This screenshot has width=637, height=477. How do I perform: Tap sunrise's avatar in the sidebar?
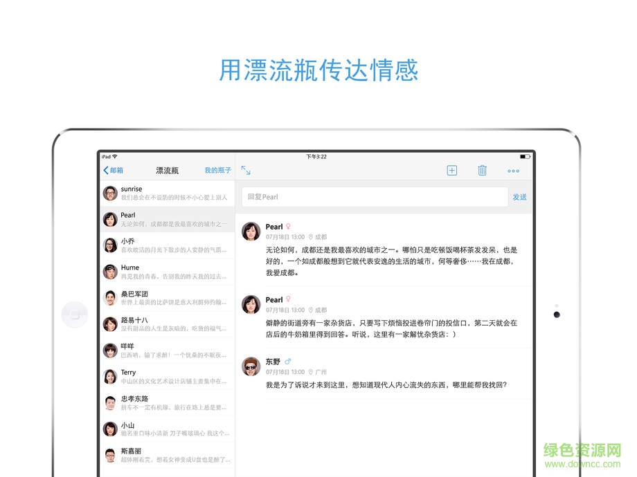coord(110,194)
